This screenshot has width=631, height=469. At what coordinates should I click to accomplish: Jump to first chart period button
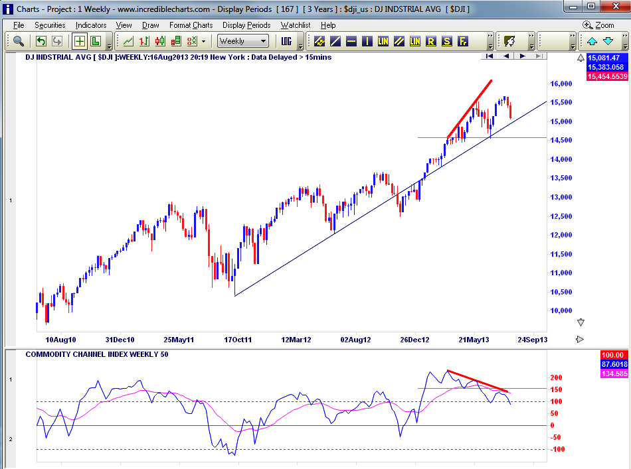point(490,56)
